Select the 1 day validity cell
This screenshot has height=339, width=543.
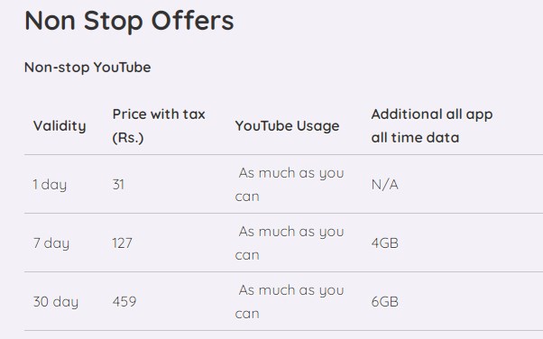[50, 184]
